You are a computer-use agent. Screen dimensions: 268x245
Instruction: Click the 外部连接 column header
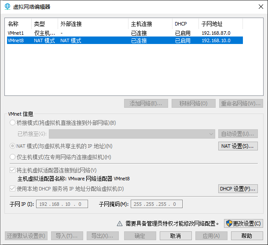pos(93,24)
